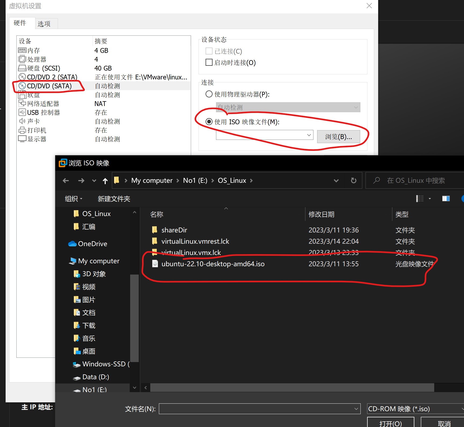Select Data (D:) drive in sidebar
This screenshot has height=427, width=464.
click(96, 377)
